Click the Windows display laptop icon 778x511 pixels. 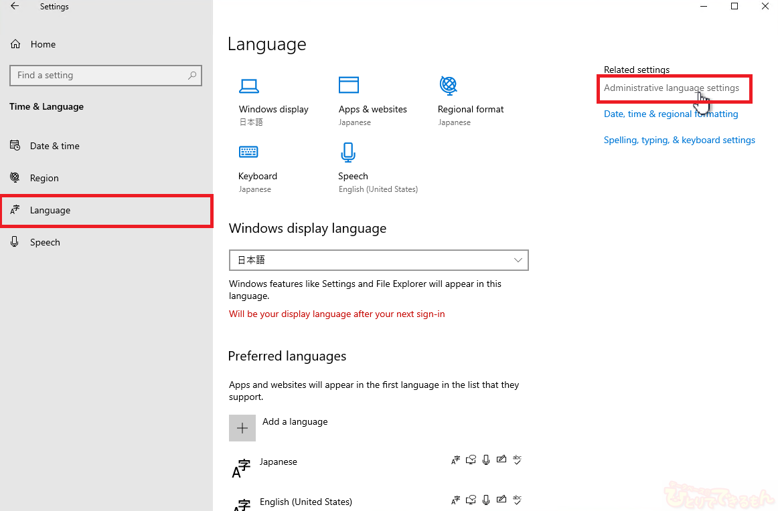[x=249, y=86]
